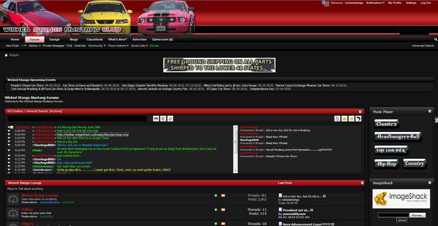Open the Quick Links dropdown
The height and width of the screenshot is (226, 438).
(140, 46)
